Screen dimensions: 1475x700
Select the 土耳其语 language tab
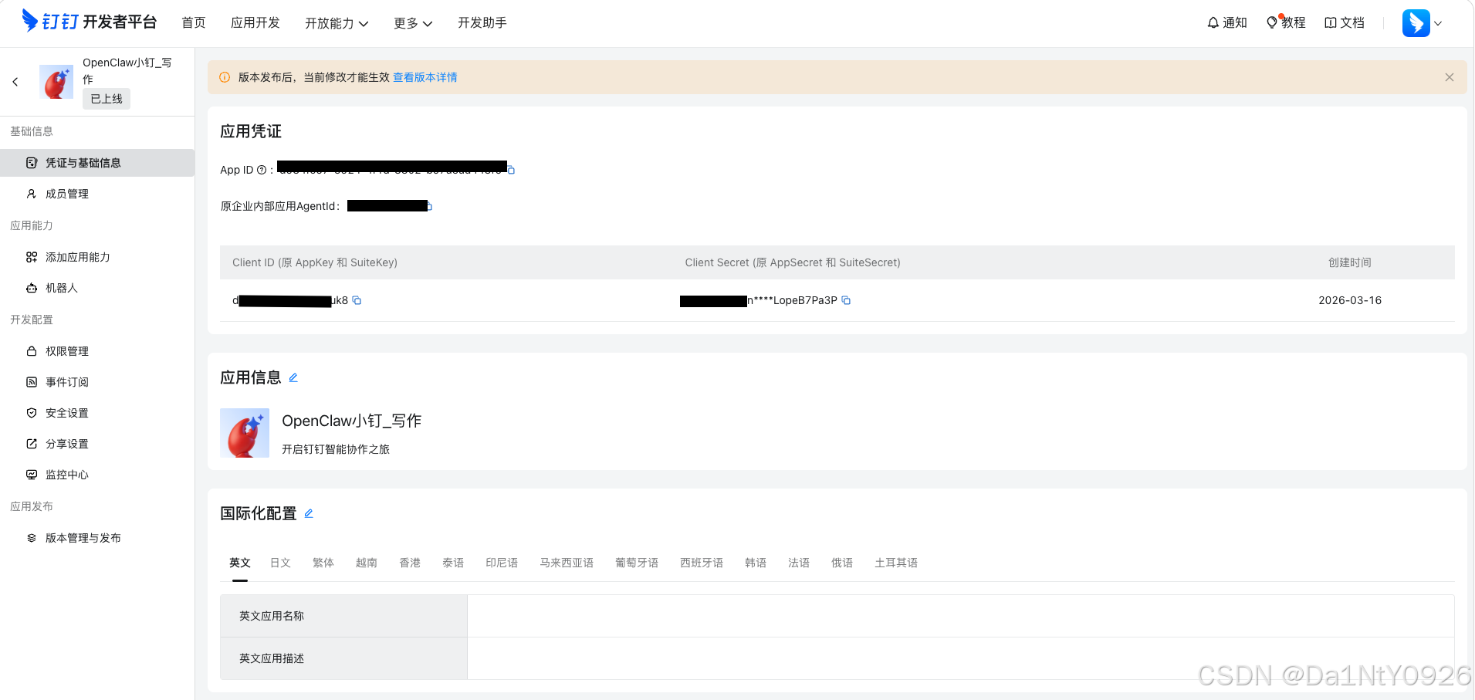point(896,563)
